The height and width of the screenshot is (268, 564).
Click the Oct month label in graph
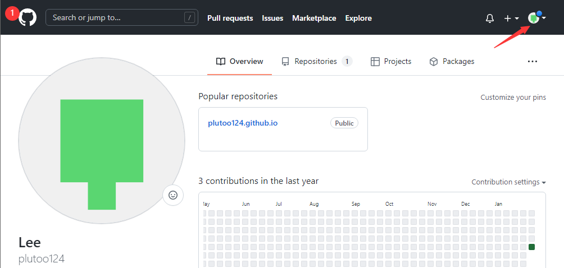tap(389, 204)
